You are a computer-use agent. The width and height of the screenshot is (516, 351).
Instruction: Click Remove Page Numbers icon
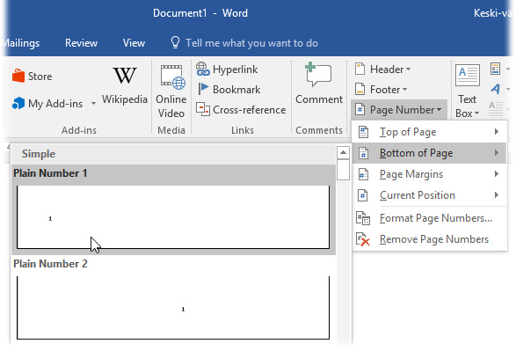(363, 239)
